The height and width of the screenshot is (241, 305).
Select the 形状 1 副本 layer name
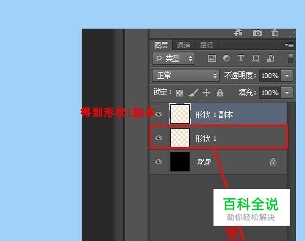[214, 115]
